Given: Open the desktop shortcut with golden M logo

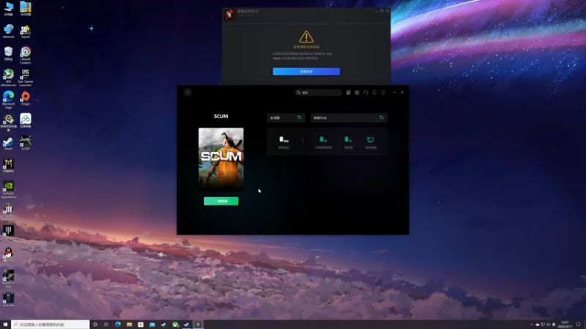Looking at the screenshot, I should 9,166.
